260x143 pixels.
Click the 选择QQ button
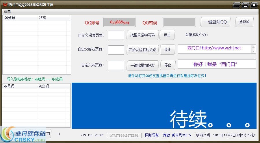point(244,22)
